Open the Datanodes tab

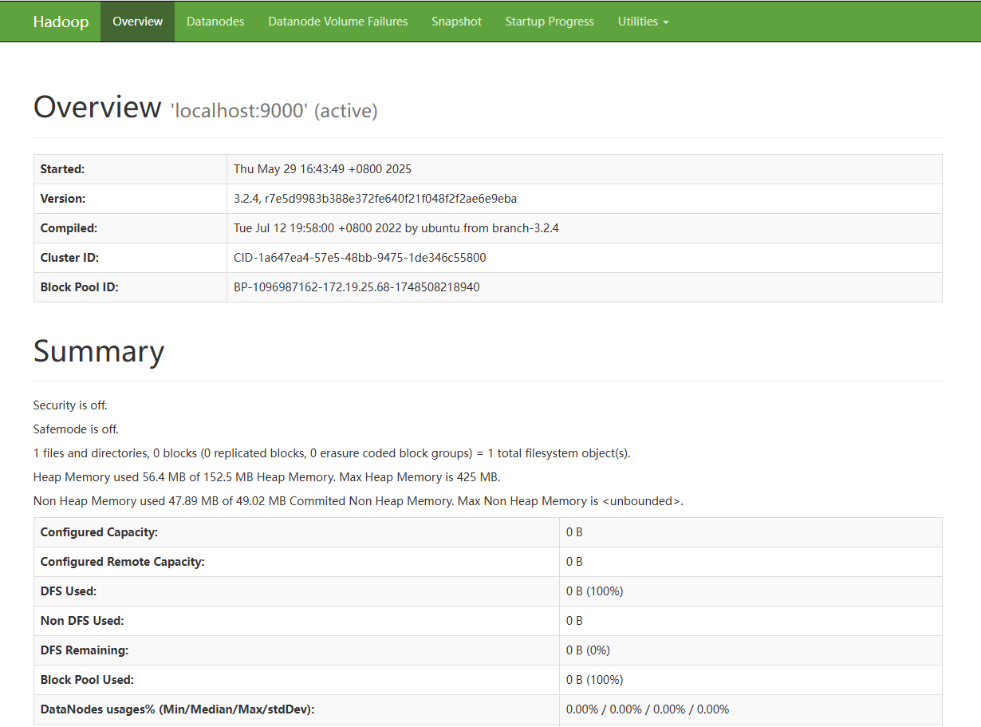[x=215, y=22]
